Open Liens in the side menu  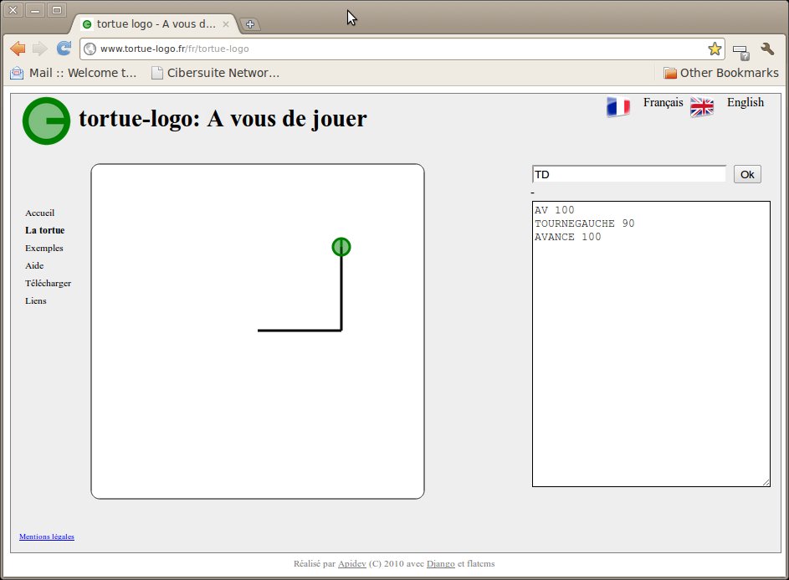tap(36, 300)
